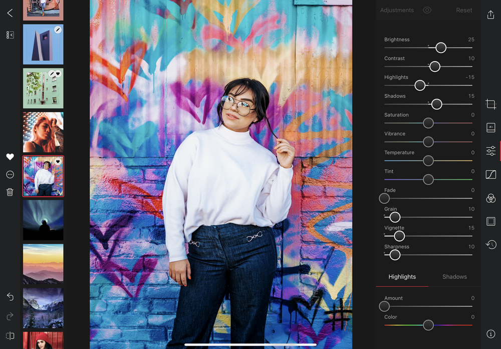Click the Highlights slider knob at -15

click(420, 85)
